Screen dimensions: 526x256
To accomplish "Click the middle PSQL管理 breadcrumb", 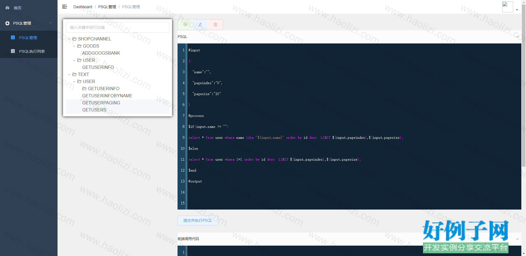I will click(107, 7).
